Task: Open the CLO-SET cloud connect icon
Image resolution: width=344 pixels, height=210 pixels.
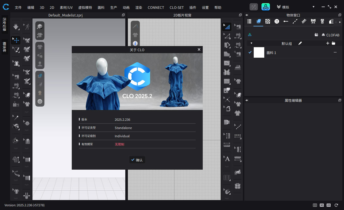Action: (265, 7)
